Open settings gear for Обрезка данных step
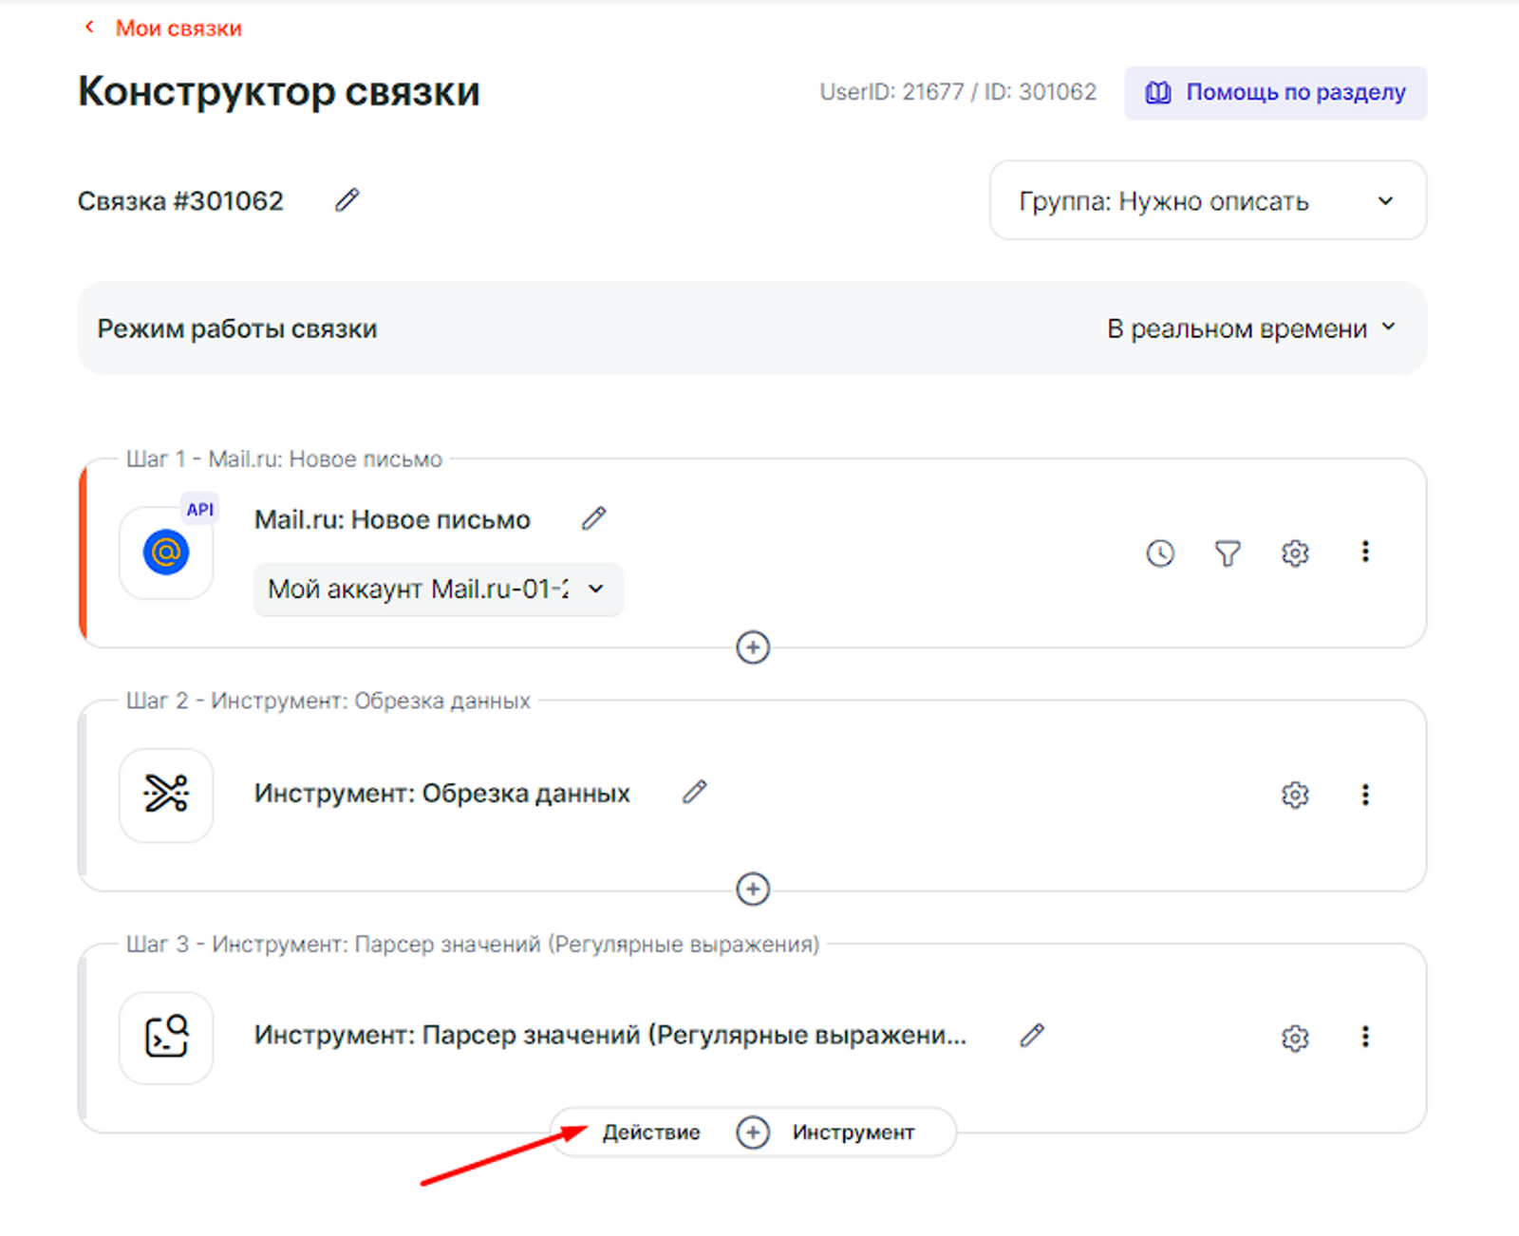The image size is (1519, 1236). tap(1295, 795)
